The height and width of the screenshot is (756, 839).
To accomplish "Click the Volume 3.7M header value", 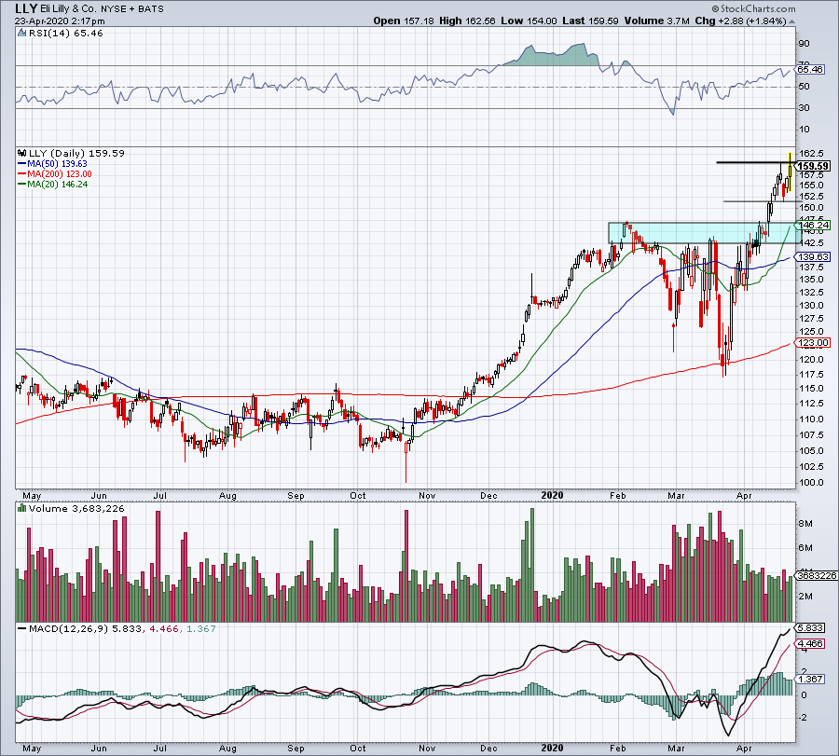I will (657, 21).
